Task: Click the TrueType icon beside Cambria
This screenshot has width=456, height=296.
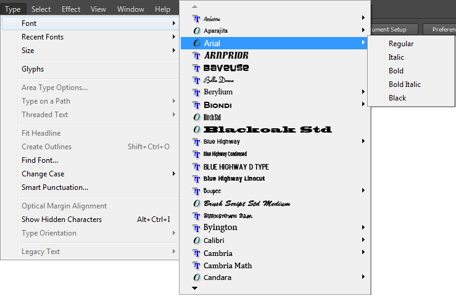Action: tap(197, 253)
